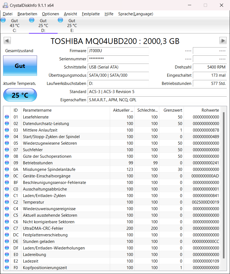Click the Eigenschaften field with S.M.A.R.T.

coord(157,100)
